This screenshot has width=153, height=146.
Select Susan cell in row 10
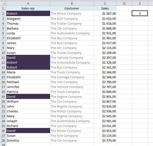28,53
